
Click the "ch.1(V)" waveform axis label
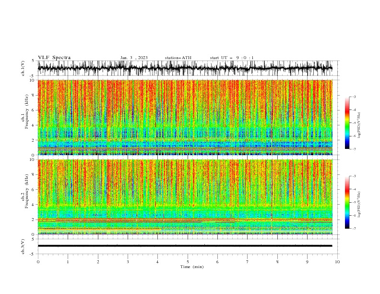23,68
